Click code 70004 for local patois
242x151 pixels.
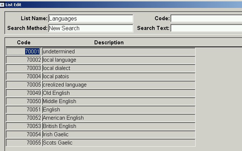(24, 76)
